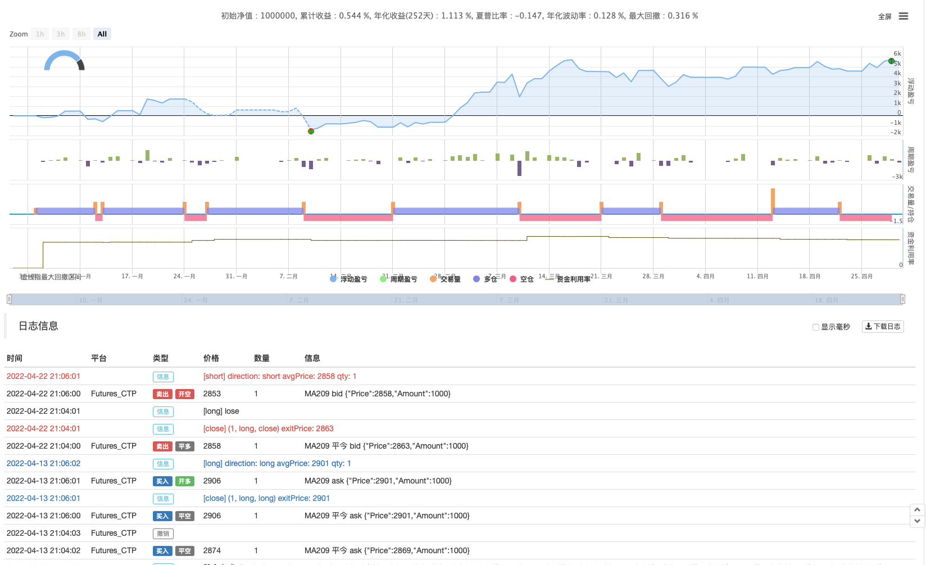The image size is (926, 565).
Task: Click 卖出 badge on 2022-04-22 21:06:00 row
Action: 162,394
